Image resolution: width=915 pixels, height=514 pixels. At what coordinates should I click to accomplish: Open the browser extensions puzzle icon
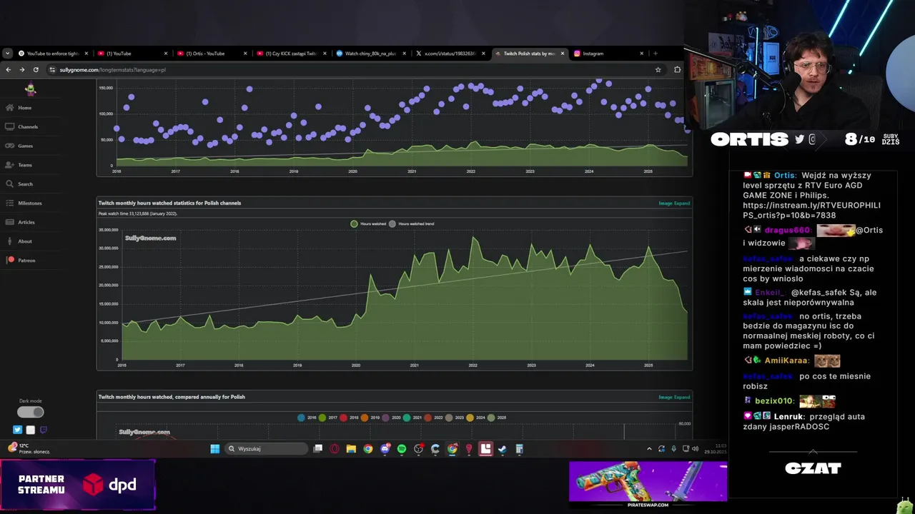click(x=677, y=70)
